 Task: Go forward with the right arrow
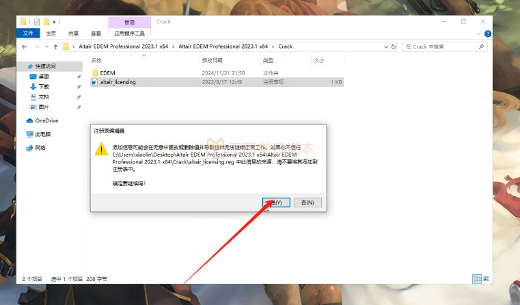point(37,47)
